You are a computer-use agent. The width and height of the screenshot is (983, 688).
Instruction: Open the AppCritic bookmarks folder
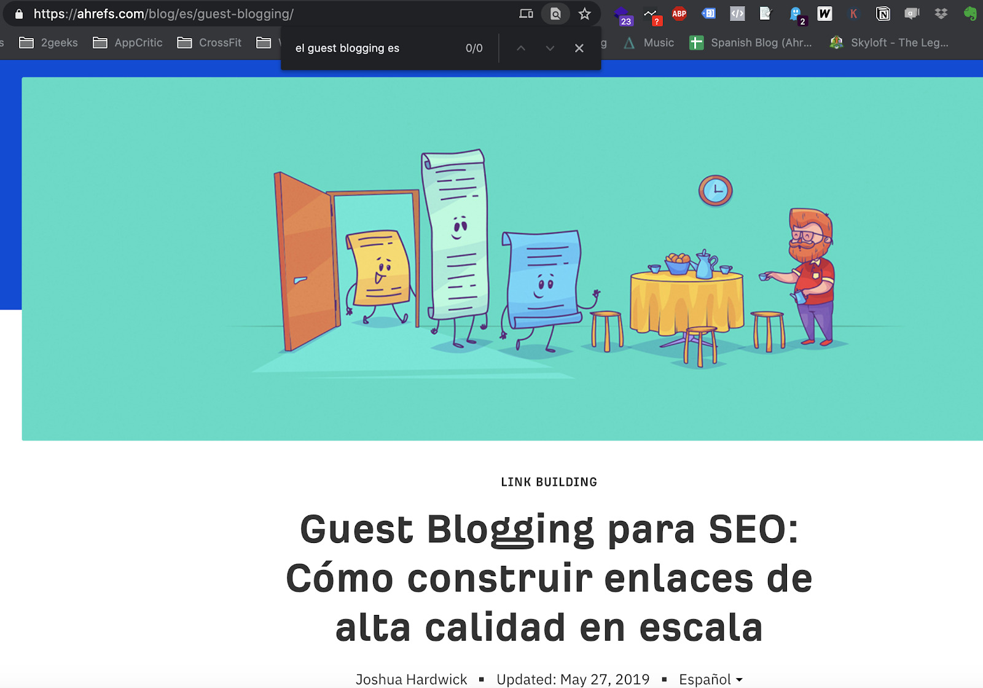pyautogui.click(x=128, y=42)
